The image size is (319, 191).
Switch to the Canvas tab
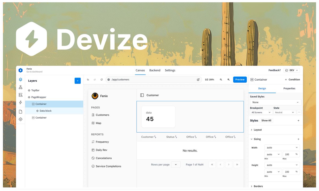point(140,70)
